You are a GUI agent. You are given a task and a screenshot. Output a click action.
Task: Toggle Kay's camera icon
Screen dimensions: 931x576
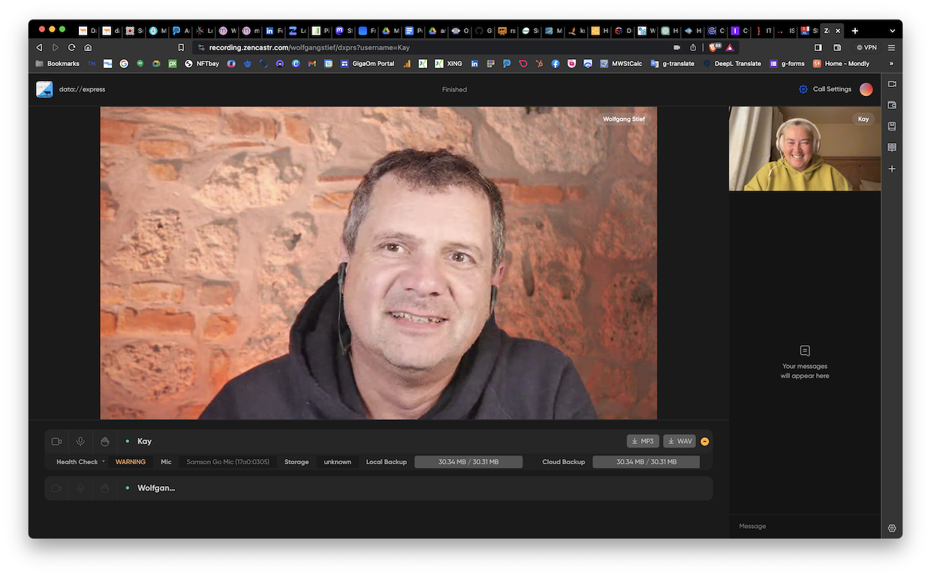(x=56, y=442)
